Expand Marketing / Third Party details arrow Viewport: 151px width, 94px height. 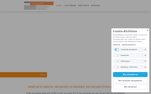click(x=145, y=67)
